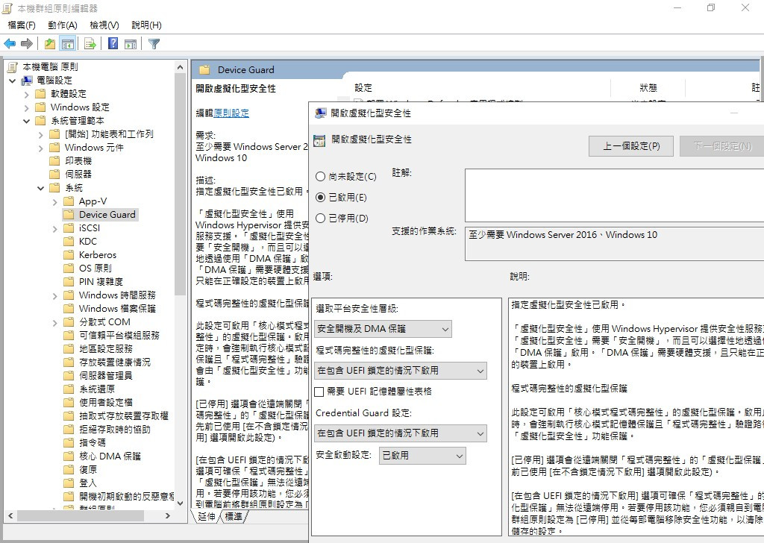Click the 狀態 column header
Screen dimensions: 764x543
pyautogui.click(x=648, y=88)
